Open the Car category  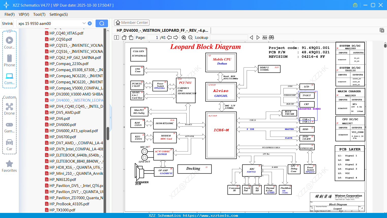[9, 145]
